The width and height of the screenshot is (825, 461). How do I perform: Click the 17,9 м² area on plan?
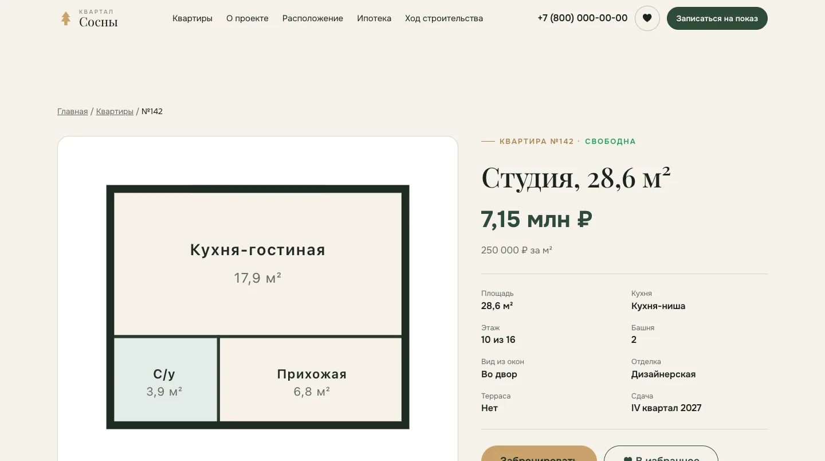[x=258, y=278]
